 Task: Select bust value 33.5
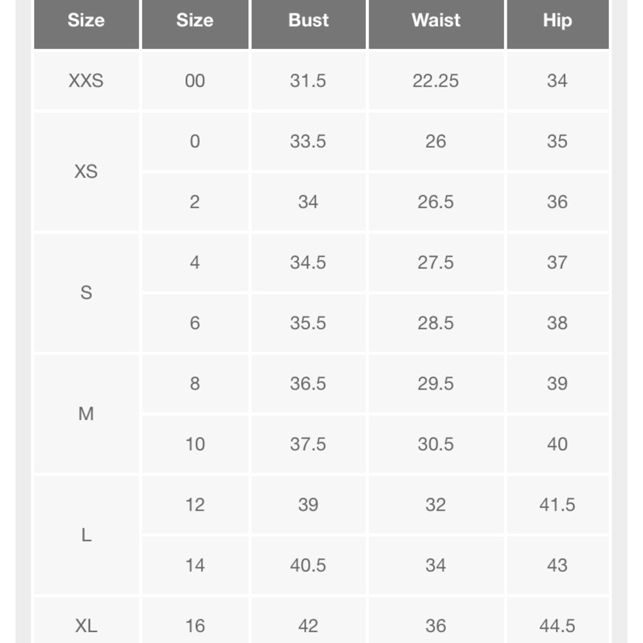(309, 141)
